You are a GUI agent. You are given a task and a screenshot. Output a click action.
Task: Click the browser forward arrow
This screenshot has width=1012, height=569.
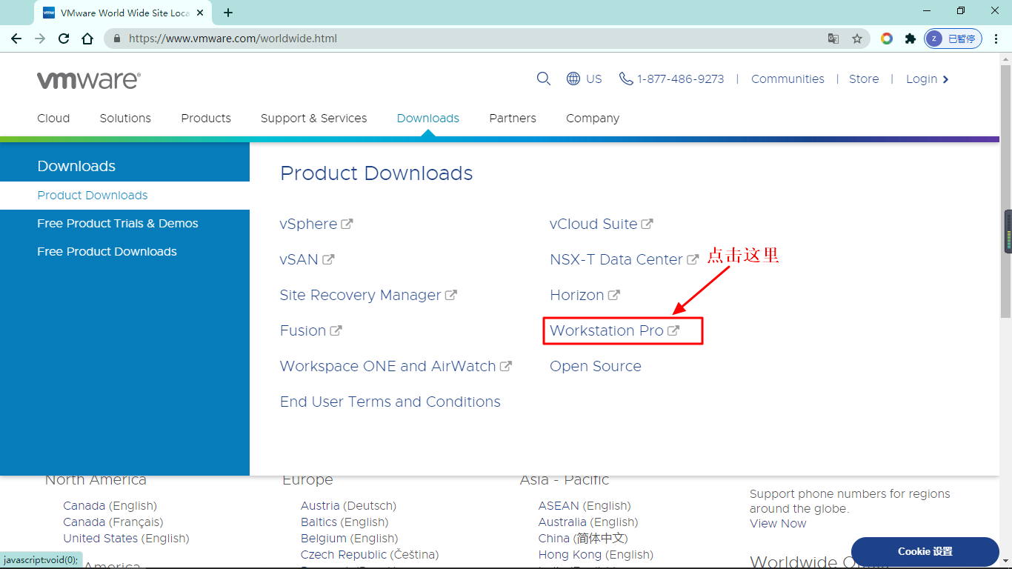pyautogui.click(x=40, y=39)
